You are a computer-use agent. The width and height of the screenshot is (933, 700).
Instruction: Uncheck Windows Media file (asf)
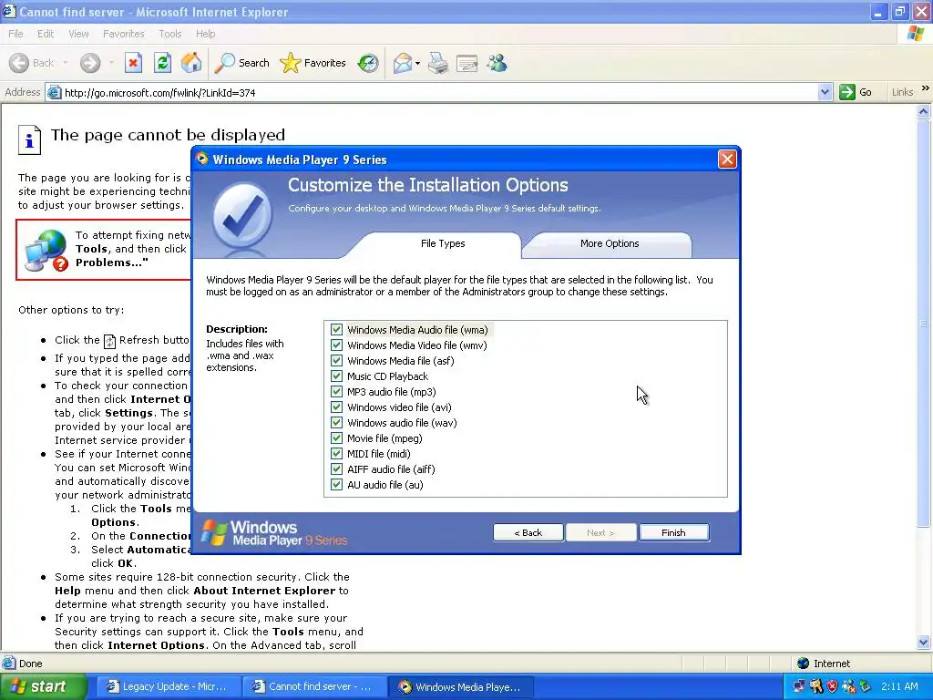(337, 361)
